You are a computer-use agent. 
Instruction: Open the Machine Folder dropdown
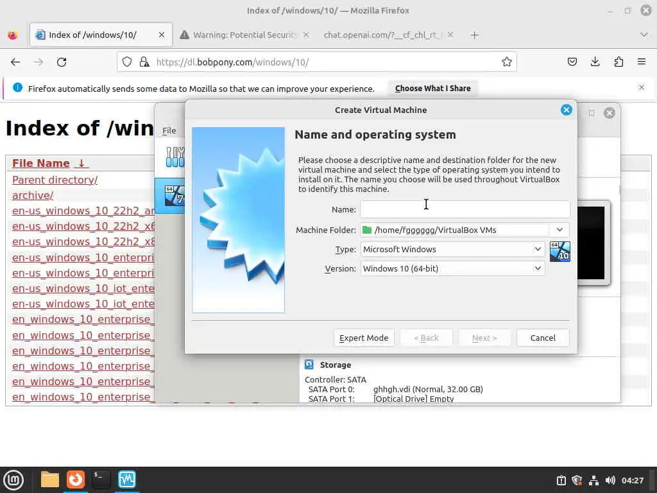click(559, 230)
